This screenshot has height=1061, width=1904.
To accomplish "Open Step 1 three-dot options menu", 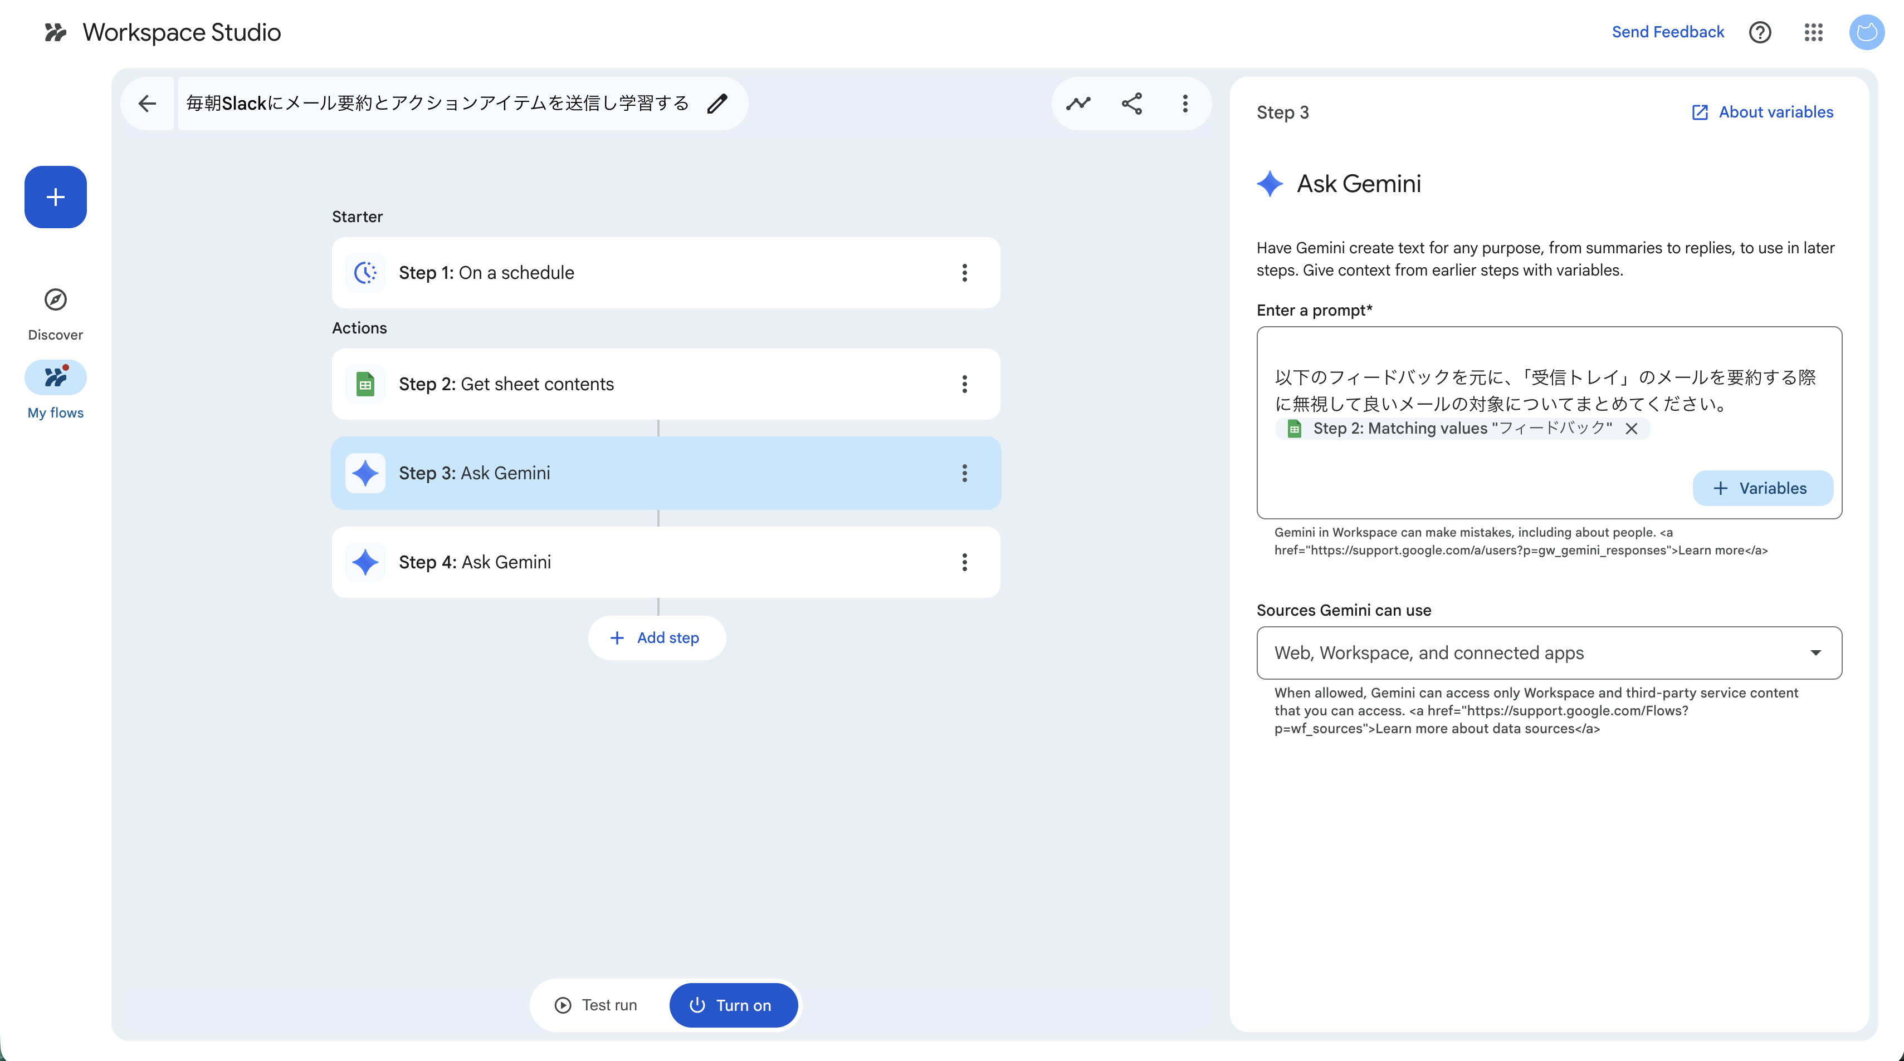I will point(964,273).
